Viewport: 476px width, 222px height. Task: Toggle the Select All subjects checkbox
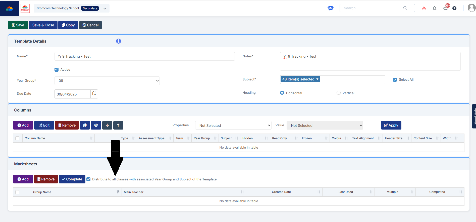click(395, 80)
